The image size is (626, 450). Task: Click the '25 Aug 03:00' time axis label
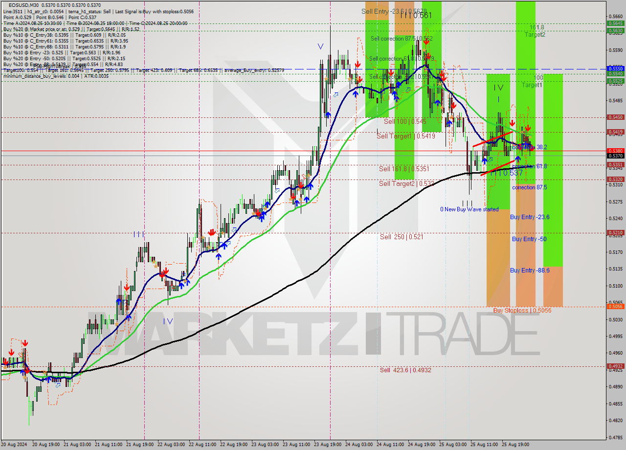pyautogui.click(x=452, y=445)
